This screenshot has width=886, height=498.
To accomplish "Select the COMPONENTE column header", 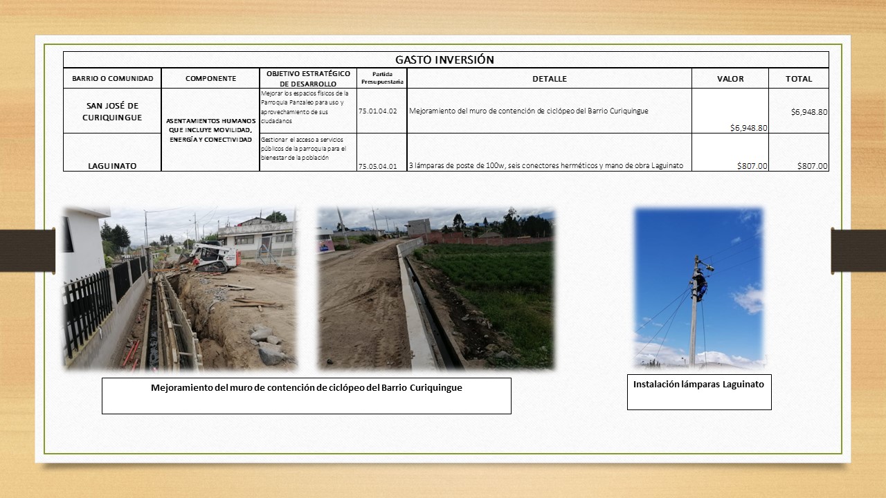I will tap(210, 79).
